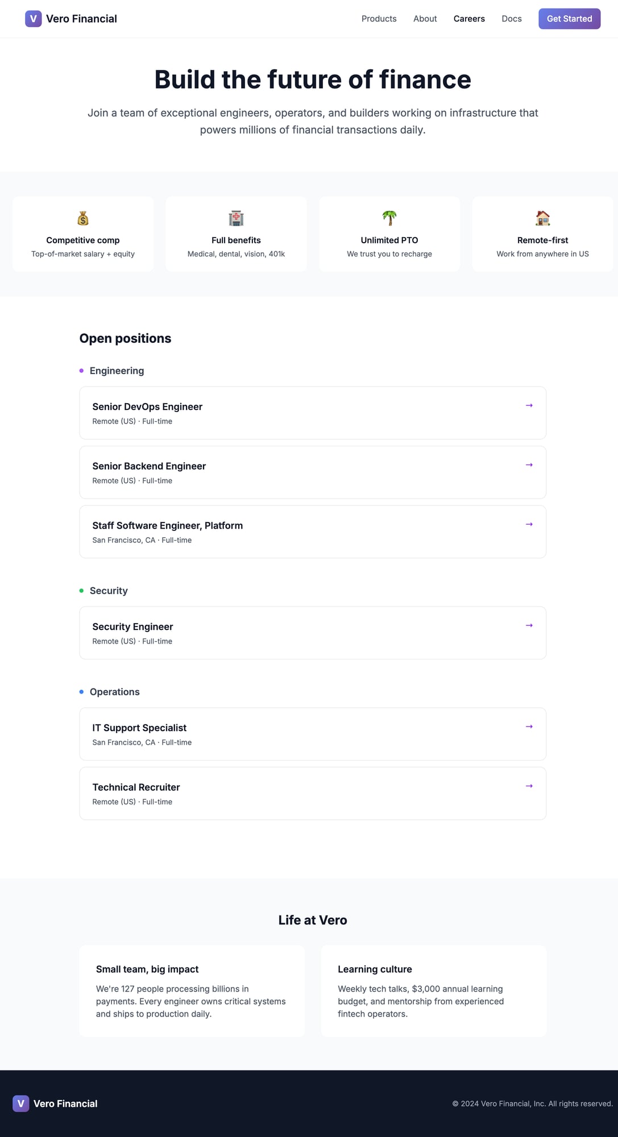Click the palm tree Unlimited PTO icon
This screenshot has height=1137, width=618.
click(389, 218)
